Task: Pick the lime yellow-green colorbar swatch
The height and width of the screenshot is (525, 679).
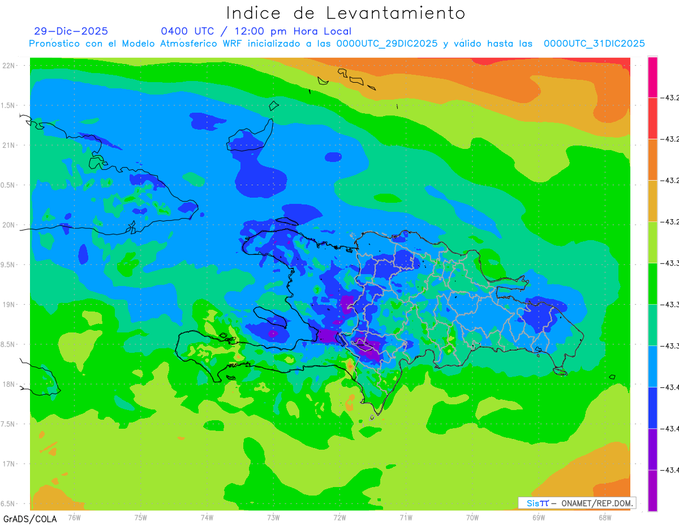Action: (x=652, y=242)
